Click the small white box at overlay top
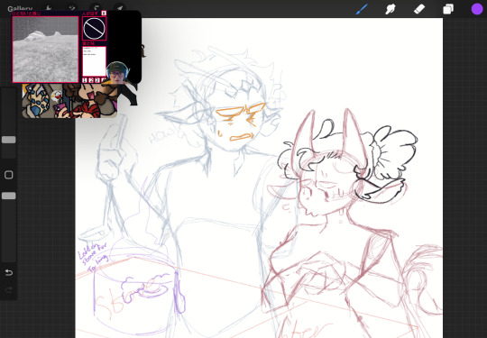This screenshot has width=487, height=338. [x=104, y=13]
